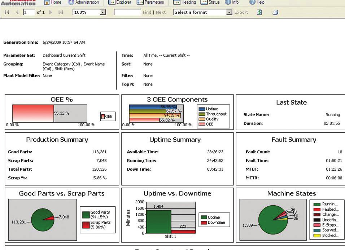345x250 pixels.
Task: Open the 'Select a format' export dropdown
Action: (203, 12)
